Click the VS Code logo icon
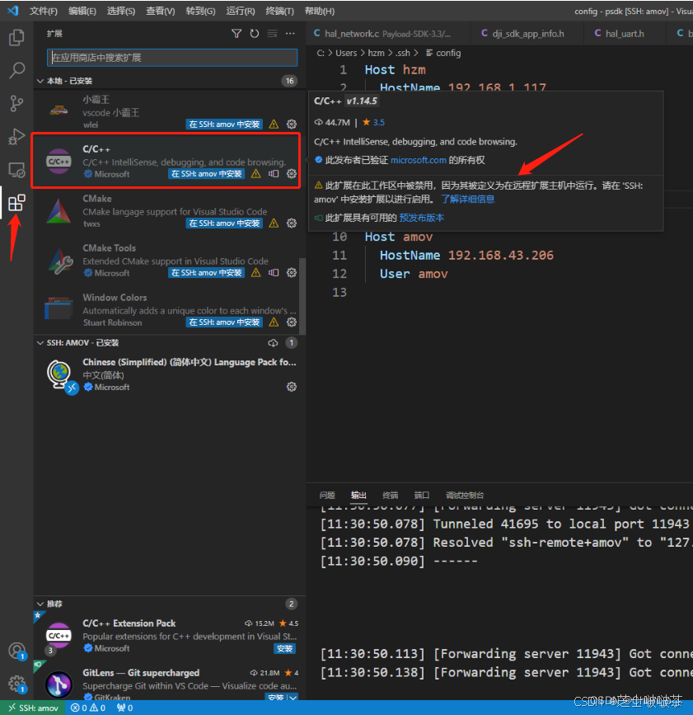This screenshot has width=693, height=715. tap(13, 11)
